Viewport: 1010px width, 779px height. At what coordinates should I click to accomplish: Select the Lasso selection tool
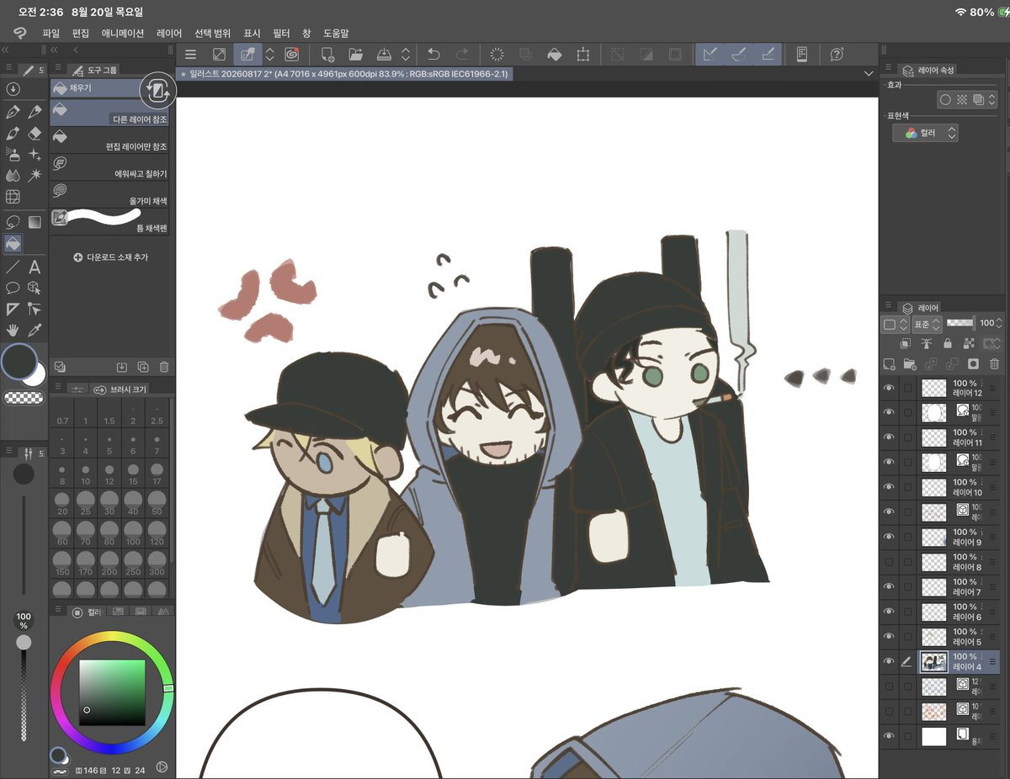click(x=13, y=222)
